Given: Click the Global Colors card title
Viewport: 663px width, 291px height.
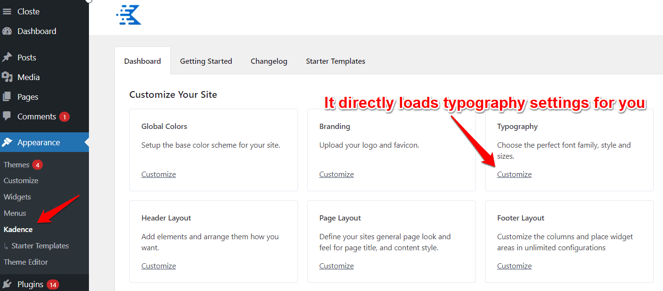Looking at the screenshot, I should click(164, 127).
